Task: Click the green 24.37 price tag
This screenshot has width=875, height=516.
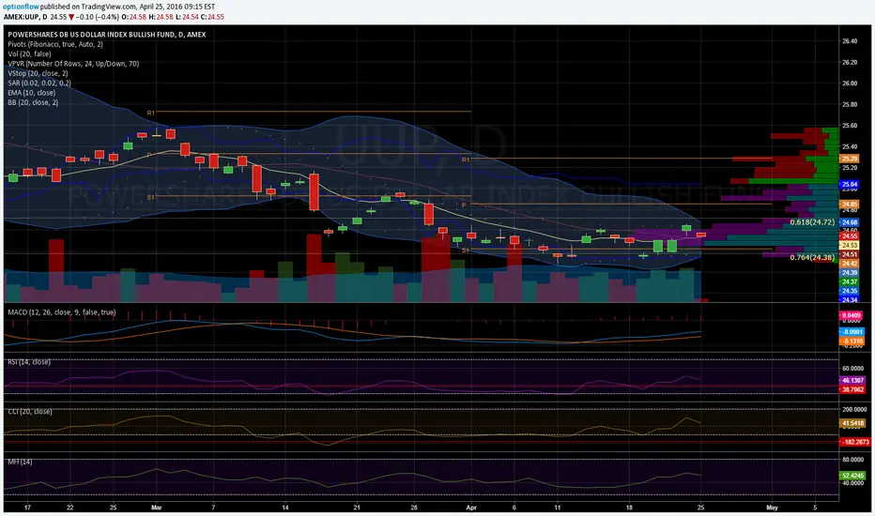Action: [850, 281]
